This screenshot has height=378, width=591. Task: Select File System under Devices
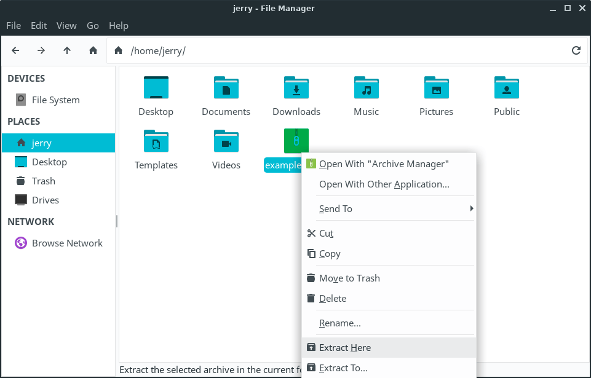(55, 100)
